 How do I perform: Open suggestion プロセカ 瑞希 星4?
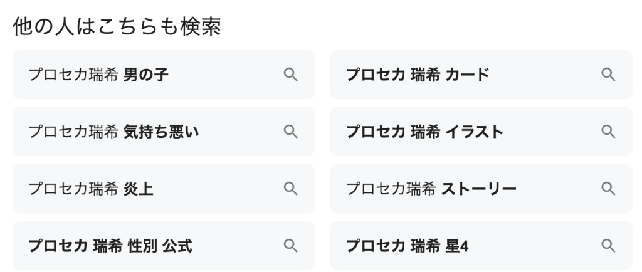point(481,246)
